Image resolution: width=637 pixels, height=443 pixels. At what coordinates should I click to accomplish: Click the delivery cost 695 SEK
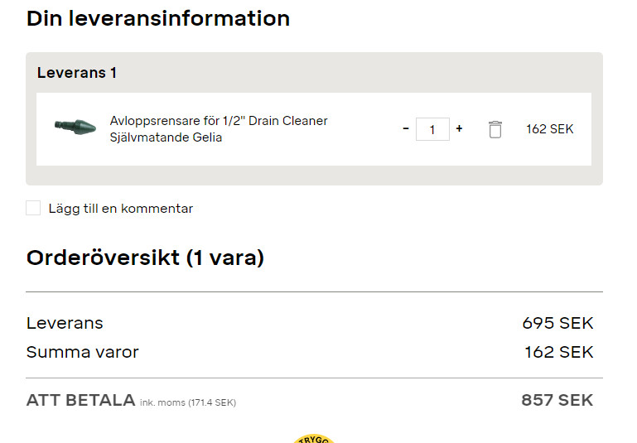(x=557, y=323)
